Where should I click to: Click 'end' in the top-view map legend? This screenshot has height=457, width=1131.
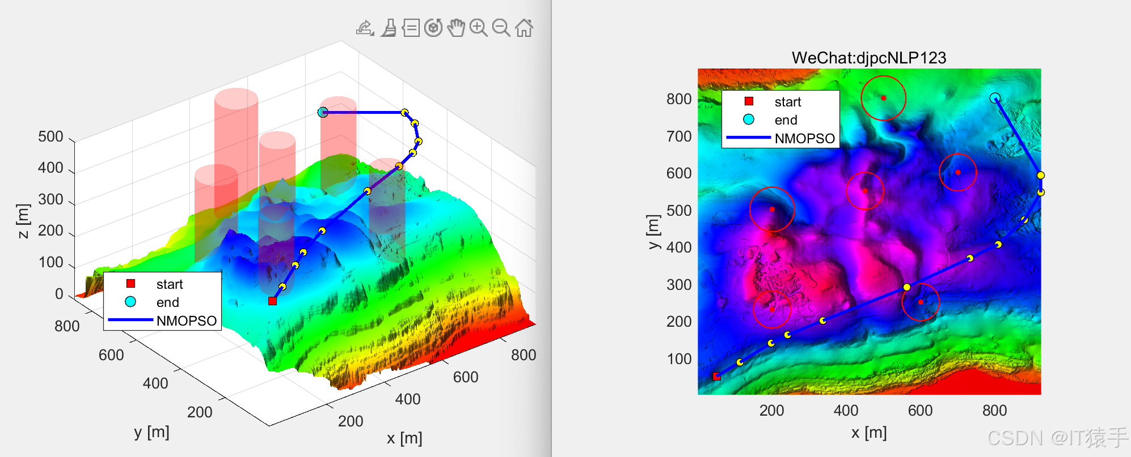(x=786, y=120)
